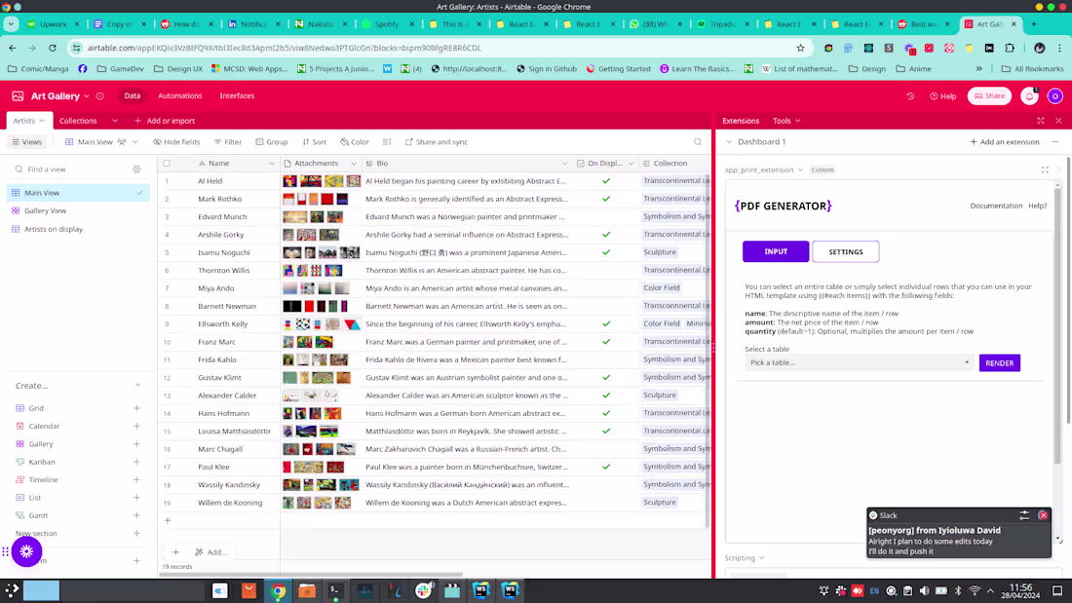This screenshot has width=1072, height=603.
Task: Expand app_print_extension to fullscreen
Action: [x=1045, y=170]
